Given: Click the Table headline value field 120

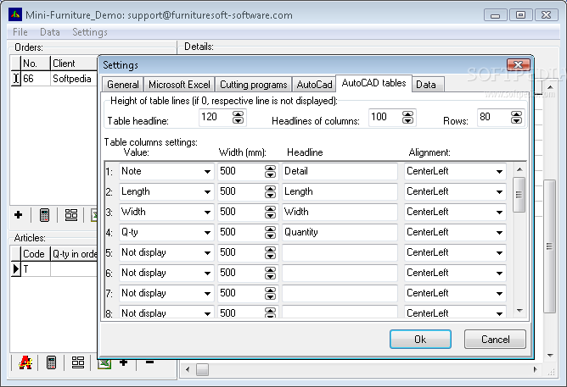Looking at the screenshot, I should coord(216,117).
